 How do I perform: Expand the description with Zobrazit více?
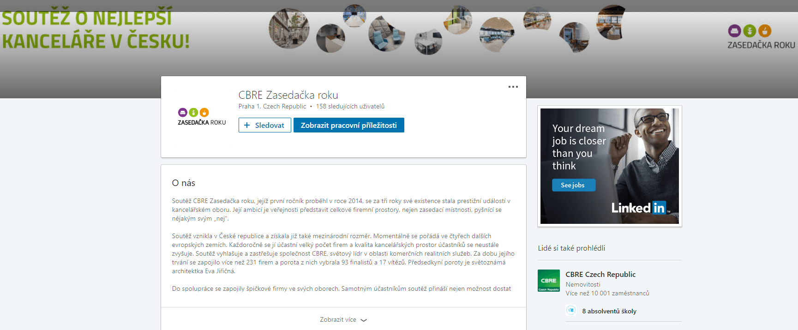click(343, 319)
